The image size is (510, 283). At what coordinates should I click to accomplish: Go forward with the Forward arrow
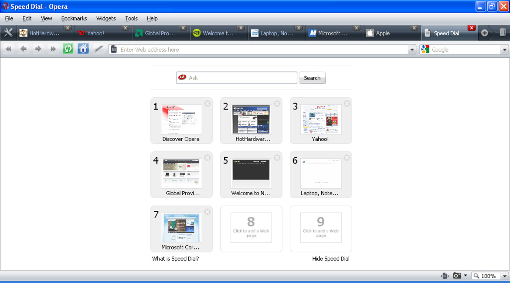[x=38, y=49]
